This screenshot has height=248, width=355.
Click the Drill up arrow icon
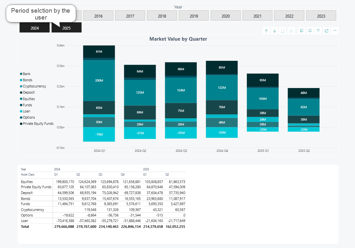pyautogui.click(x=266, y=31)
